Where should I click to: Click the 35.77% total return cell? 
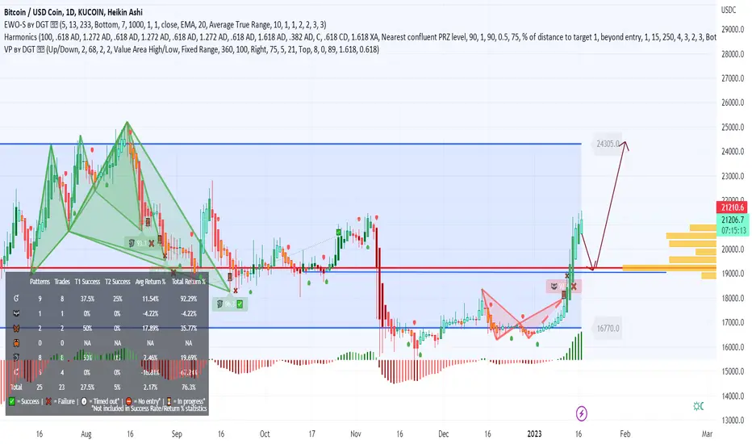tap(189, 329)
